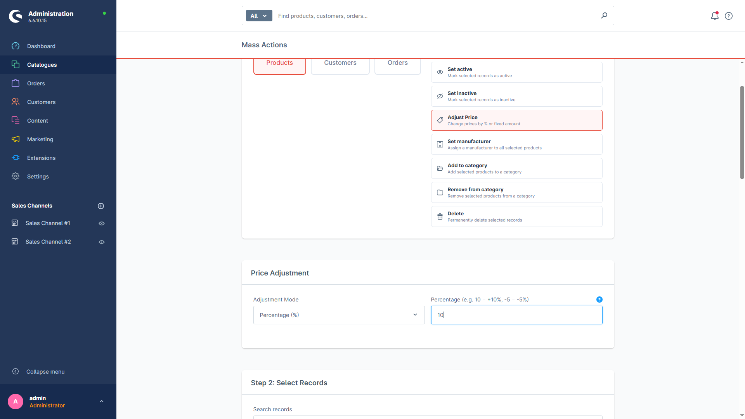Toggle visibility eye for Sales Channel #1

pos(102,223)
